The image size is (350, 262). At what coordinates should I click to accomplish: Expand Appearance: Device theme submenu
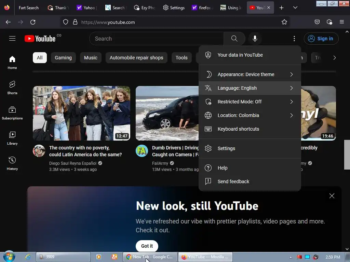tap(250, 74)
